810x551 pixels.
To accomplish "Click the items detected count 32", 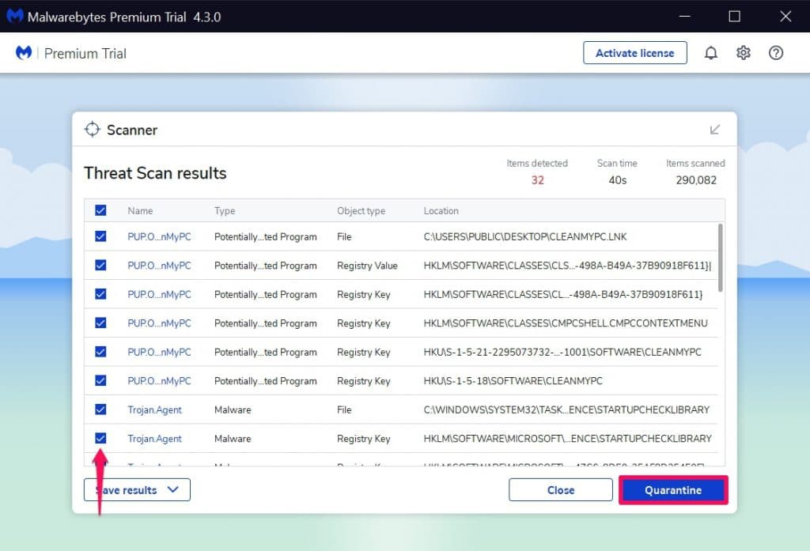I will tap(537, 180).
